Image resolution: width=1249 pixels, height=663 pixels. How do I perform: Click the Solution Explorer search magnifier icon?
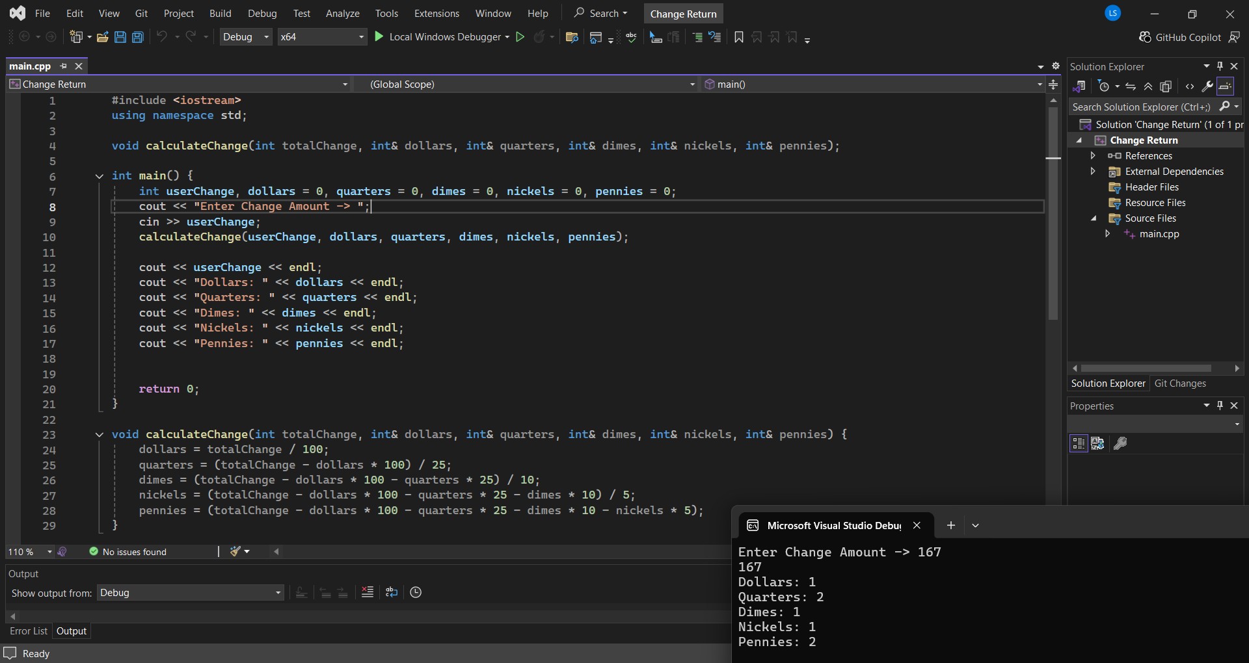tap(1224, 107)
